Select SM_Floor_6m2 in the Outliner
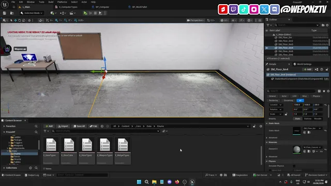Screen dimensions: 331x186 coord(285,41)
